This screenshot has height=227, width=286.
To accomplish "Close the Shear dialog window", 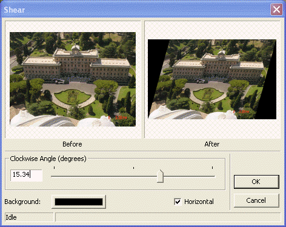I will [276, 10].
